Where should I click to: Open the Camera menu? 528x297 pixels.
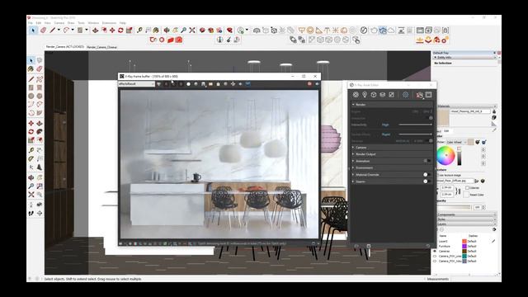click(59, 23)
